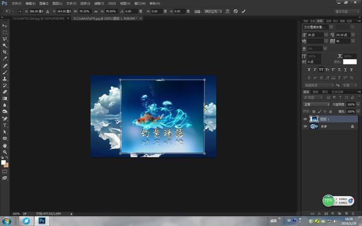Toggle faux bold in Character panel
This screenshot has width=362, height=226.
309,70
